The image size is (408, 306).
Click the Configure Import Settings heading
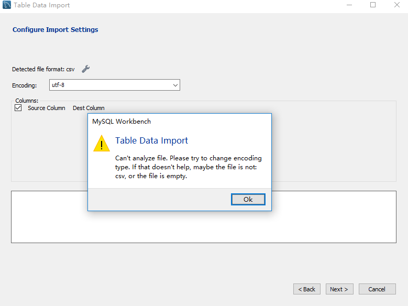(x=56, y=30)
